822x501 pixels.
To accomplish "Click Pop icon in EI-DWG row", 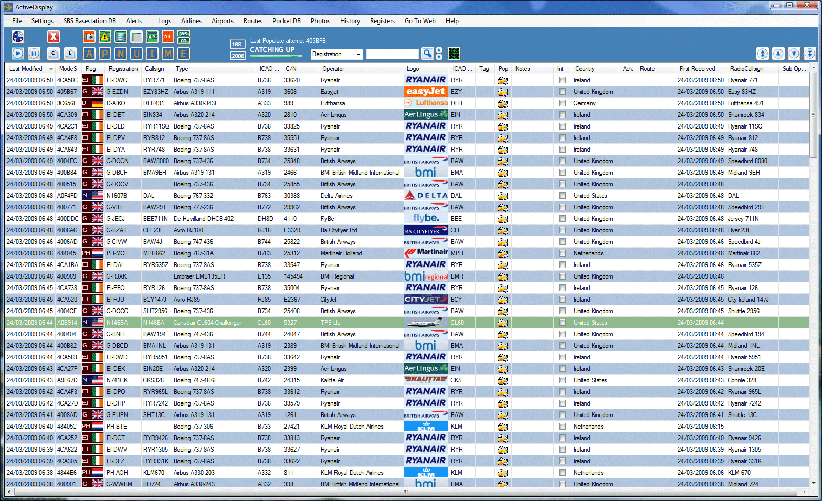I will 503,80.
